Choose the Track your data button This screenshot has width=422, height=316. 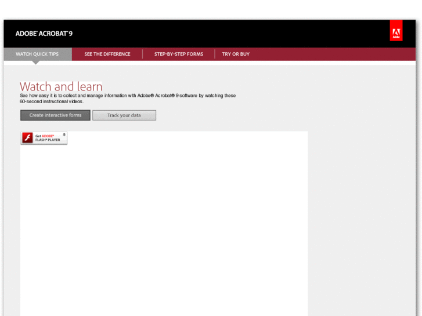click(124, 115)
